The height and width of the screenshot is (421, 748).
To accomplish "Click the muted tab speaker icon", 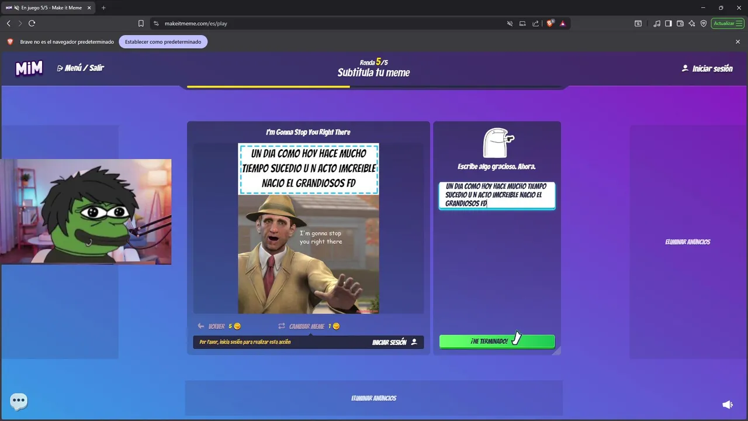I will (17, 8).
